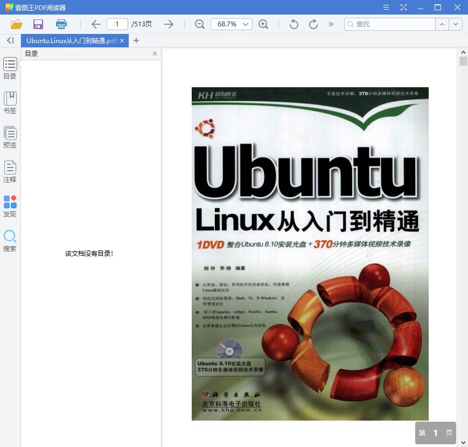The image size is (468, 447).
Task: Rotate page counterclockwise
Action: click(x=294, y=24)
